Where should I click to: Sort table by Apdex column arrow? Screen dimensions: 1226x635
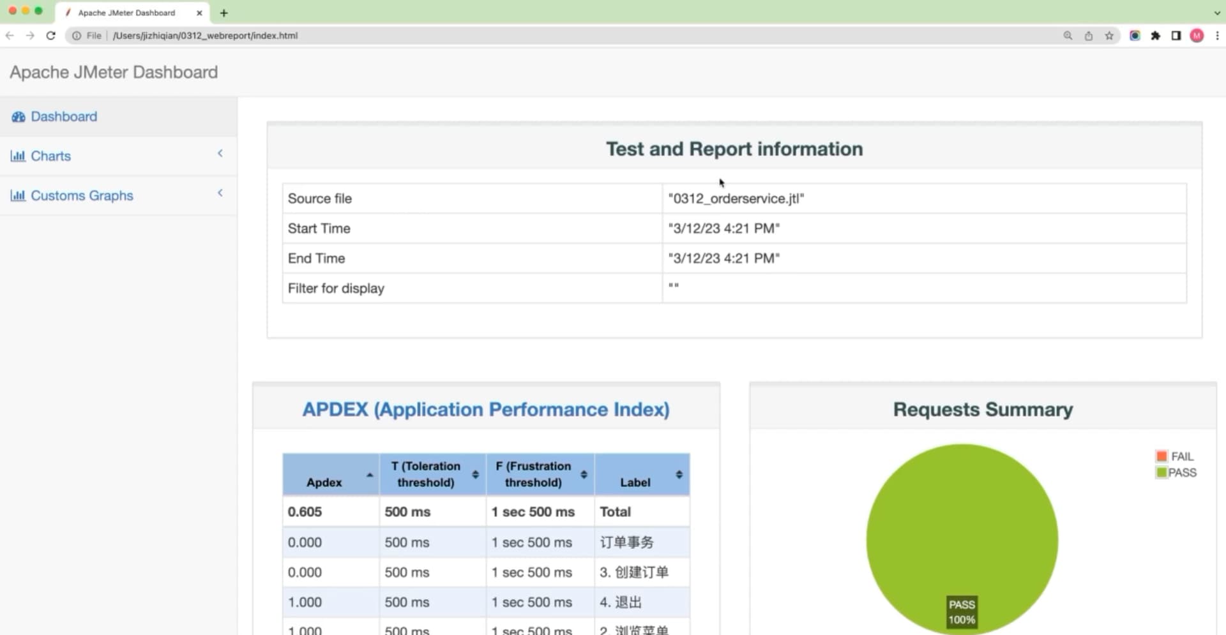click(370, 475)
